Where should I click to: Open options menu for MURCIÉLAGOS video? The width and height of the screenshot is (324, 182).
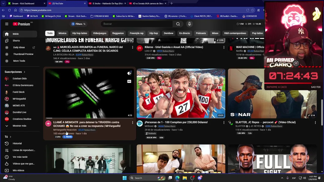(132, 48)
